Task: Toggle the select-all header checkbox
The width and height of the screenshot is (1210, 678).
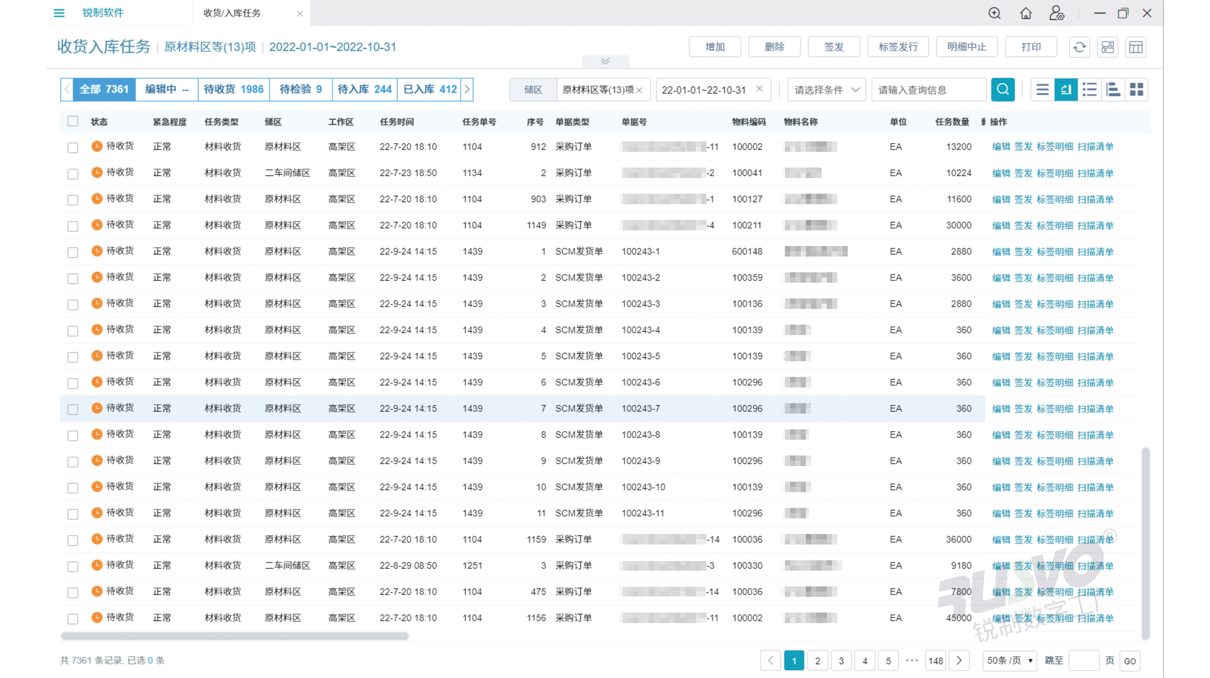Action: tap(73, 121)
